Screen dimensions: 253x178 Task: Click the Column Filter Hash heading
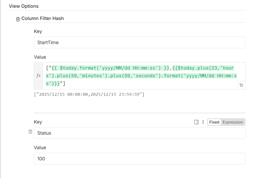(x=43, y=18)
